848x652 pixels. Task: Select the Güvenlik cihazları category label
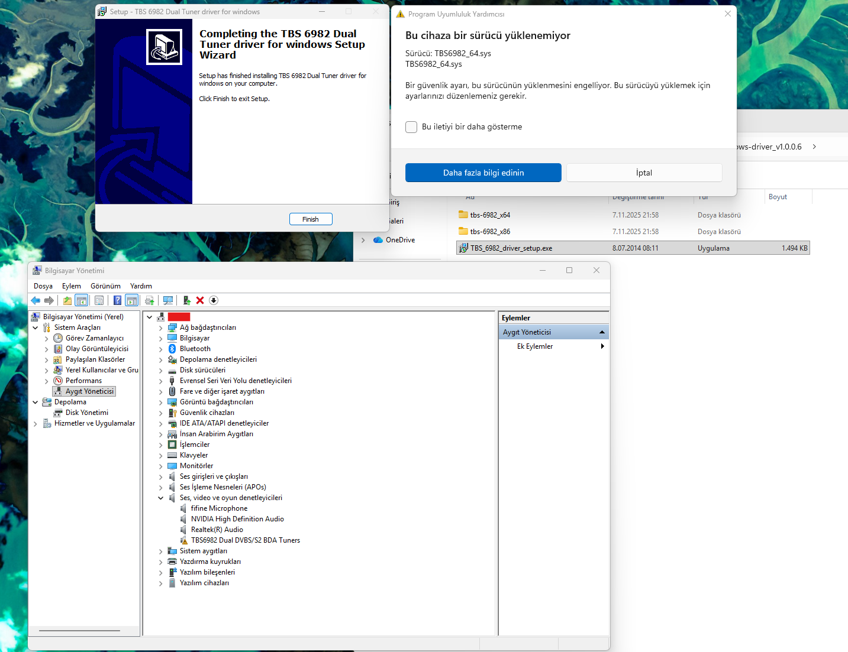pyautogui.click(x=207, y=413)
